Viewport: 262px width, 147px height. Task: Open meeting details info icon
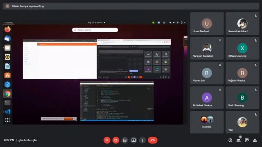(x=230, y=140)
